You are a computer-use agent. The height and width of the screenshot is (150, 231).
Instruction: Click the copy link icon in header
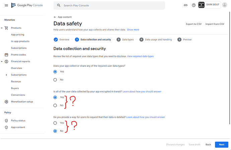[185, 5]
